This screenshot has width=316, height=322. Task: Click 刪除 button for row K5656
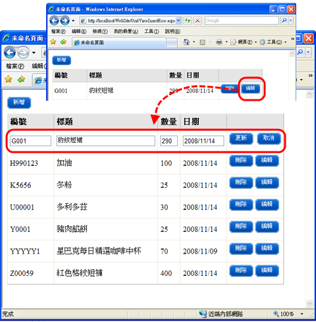(241, 182)
